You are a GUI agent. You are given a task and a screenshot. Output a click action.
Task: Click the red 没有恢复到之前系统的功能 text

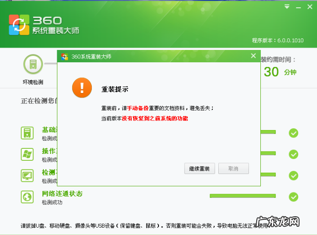click(155, 118)
